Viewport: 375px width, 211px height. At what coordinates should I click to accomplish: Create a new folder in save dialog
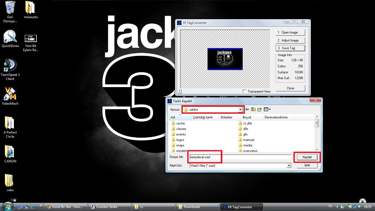pyautogui.click(x=259, y=109)
